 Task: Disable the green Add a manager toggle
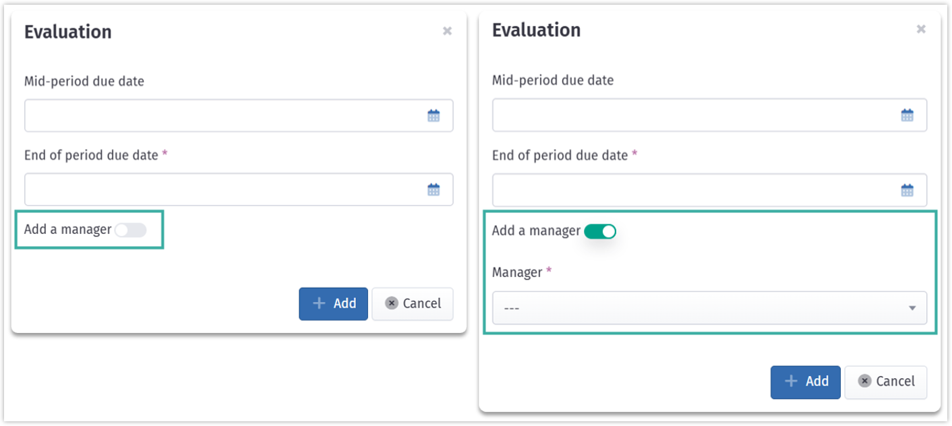click(600, 232)
